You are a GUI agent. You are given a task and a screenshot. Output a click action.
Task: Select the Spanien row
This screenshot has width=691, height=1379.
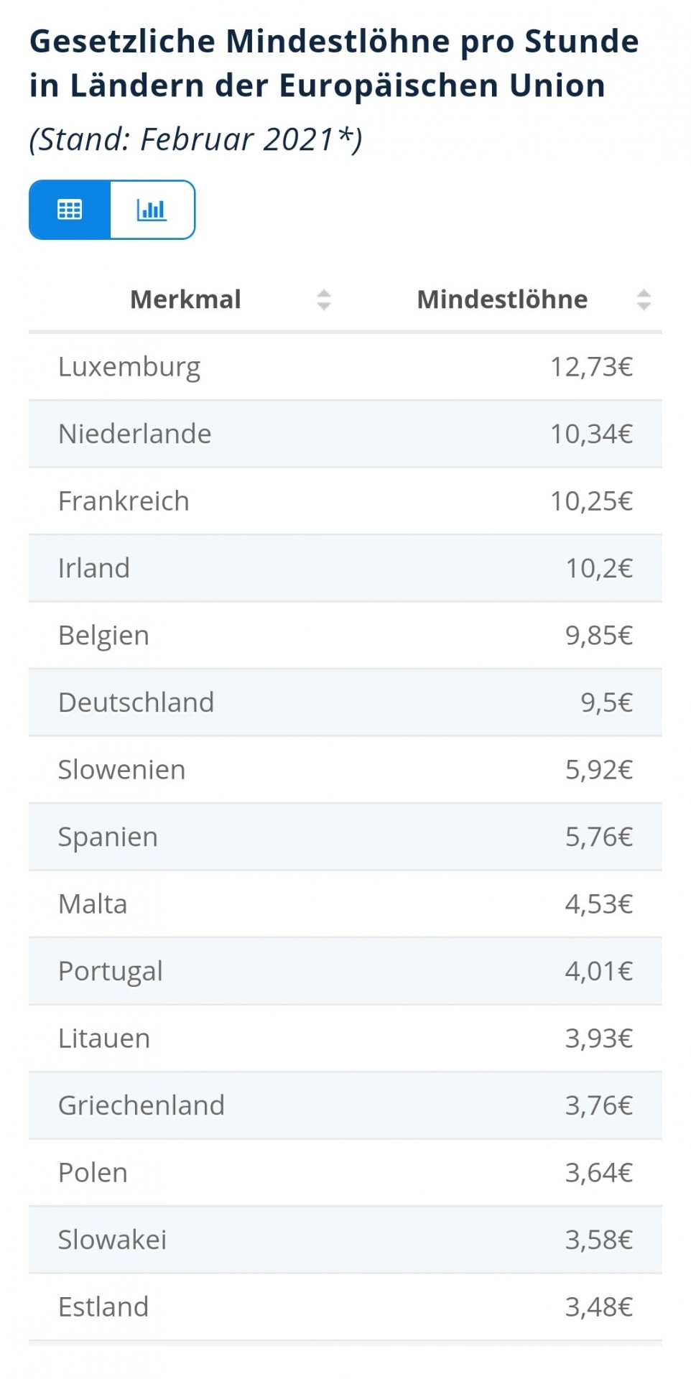(345, 837)
